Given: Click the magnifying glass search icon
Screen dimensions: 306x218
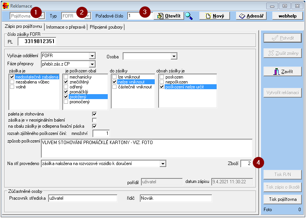Looking at the screenshot, I should coord(189,16).
